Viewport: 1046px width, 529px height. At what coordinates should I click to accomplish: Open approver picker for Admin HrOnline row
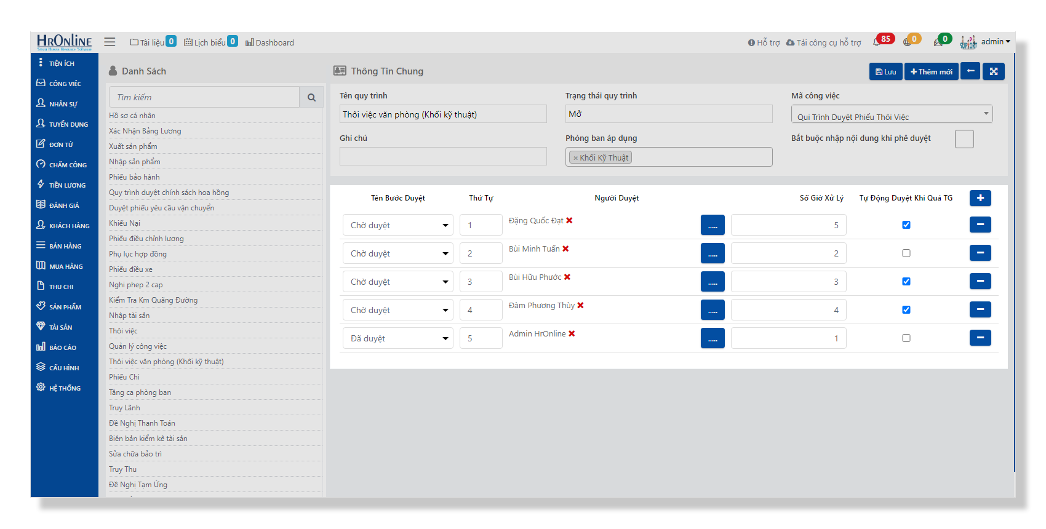pyautogui.click(x=713, y=338)
